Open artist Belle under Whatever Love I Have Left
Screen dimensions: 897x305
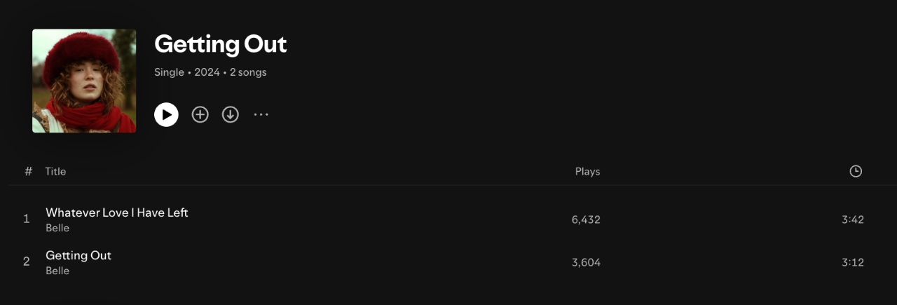point(57,228)
